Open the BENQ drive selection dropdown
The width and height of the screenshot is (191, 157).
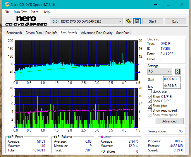[x=86, y=21]
